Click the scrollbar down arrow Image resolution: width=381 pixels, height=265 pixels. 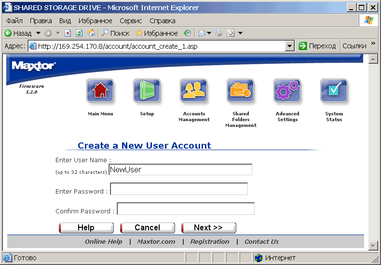click(373, 246)
